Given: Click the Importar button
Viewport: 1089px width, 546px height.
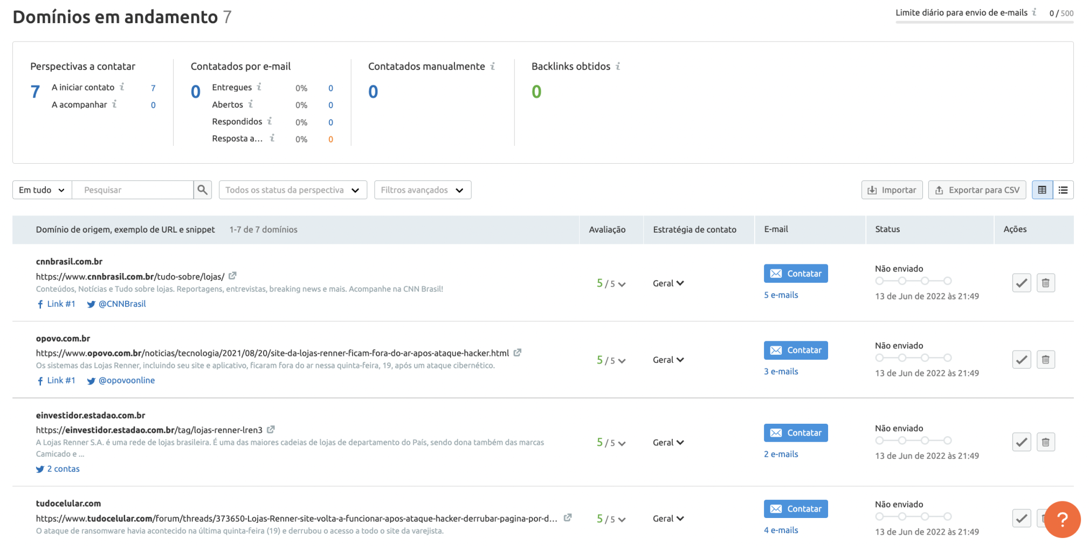Looking at the screenshot, I should coord(892,190).
